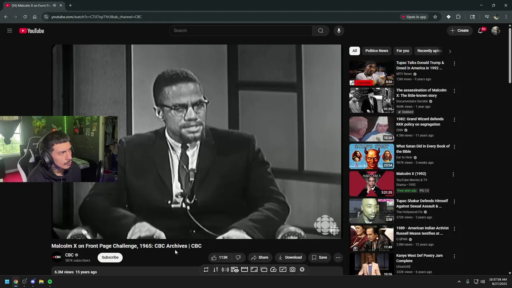Click the volume boost extension icon
Image resolution: width=512 pixels, height=288 pixels.
click(225, 270)
